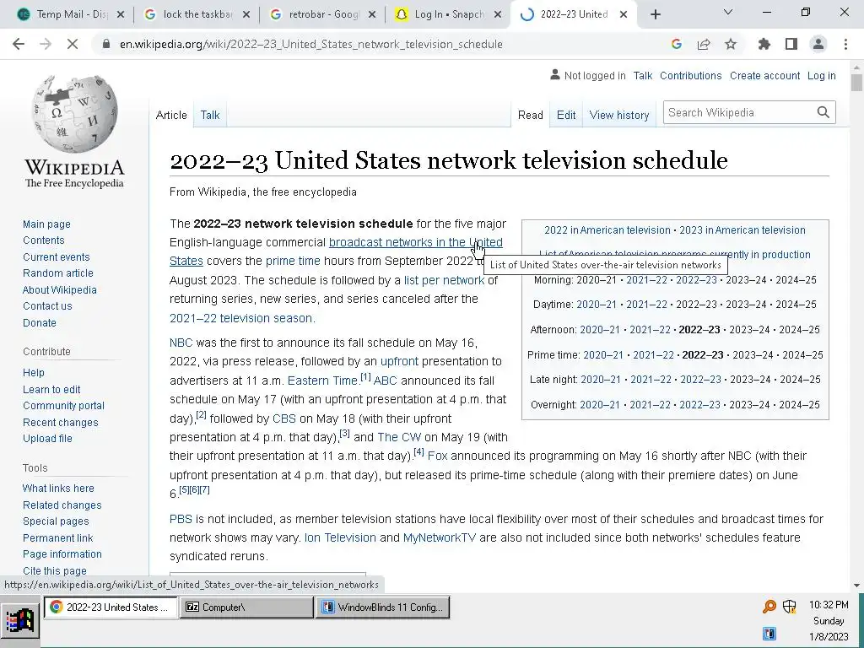The image size is (864, 648).
Task: Click the Wikipedia search magnifier icon
Action: click(x=823, y=112)
